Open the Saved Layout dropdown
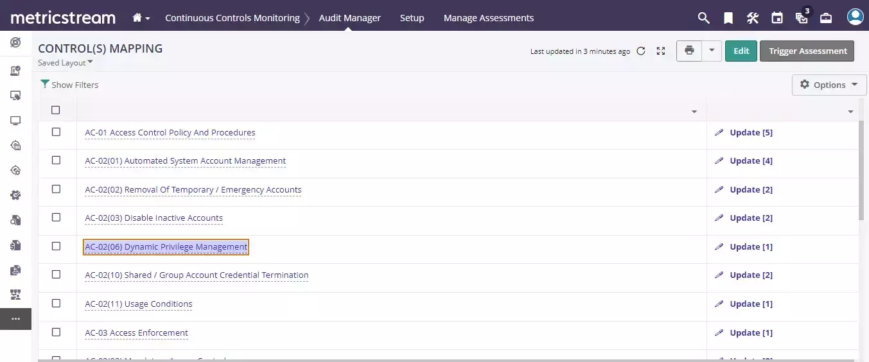The height and width of the screenshot is (362, 869). coord(66,63)
